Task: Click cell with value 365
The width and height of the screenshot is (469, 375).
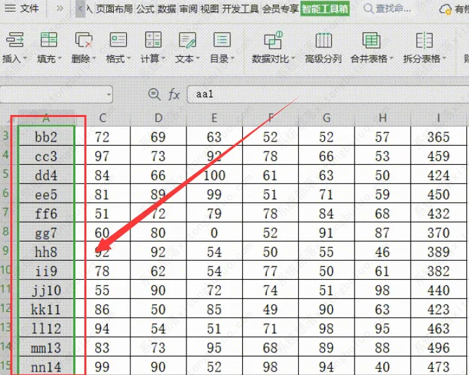Action: tap(438, 137)
